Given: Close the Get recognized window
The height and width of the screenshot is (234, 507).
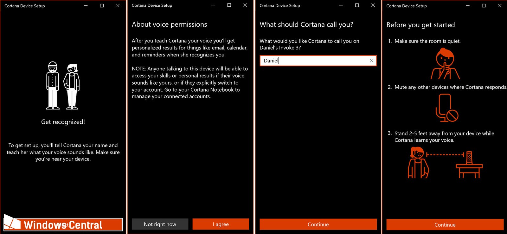Looking at the screenshot, I should click(118, 6).
